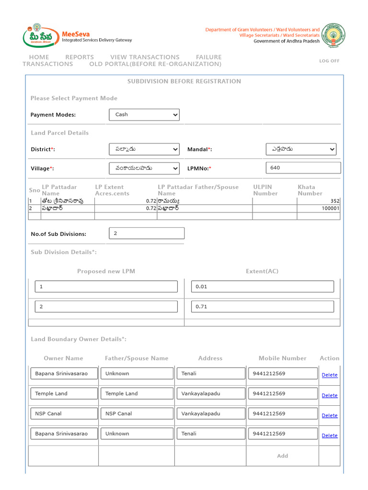Viewport: 368px width, 490px height.
Task: Click mobile number field in Temple Land row
Action: point(283,393)
